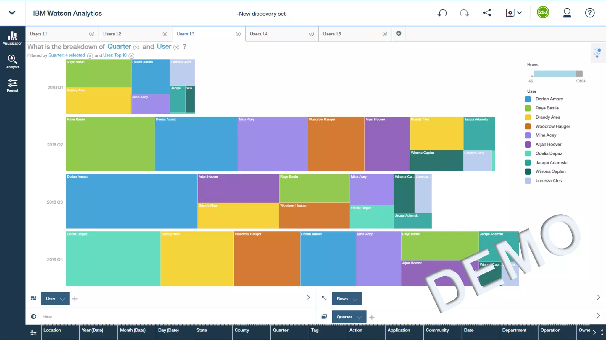Toggle the Heat color option
This screenshot has height=340, width=606.
[47, 317]
